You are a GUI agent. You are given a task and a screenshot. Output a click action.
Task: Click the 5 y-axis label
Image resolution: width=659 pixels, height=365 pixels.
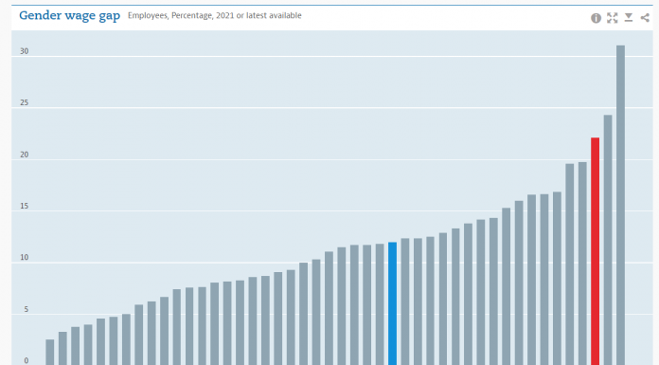click(27, 309)
